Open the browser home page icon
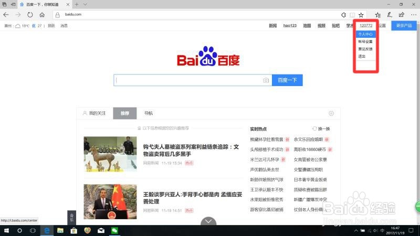This screenshot has width=420, height=236. [x=42, y=15]
